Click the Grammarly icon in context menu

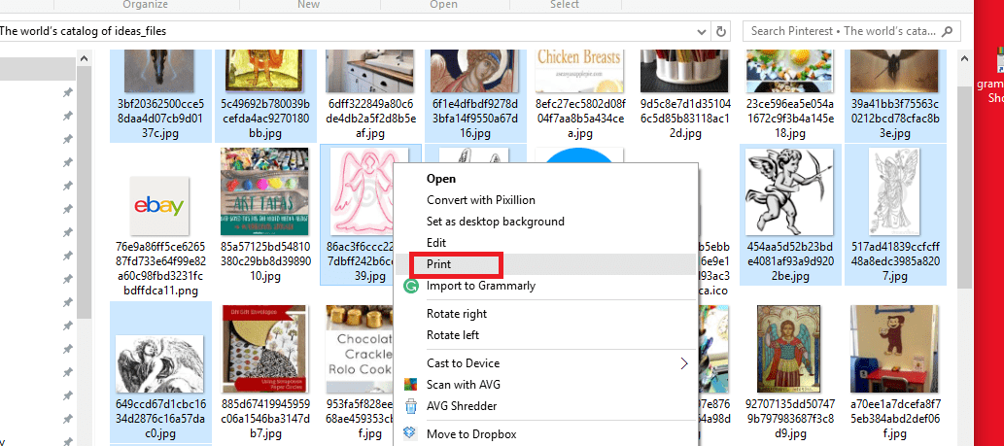pos(411,287)
